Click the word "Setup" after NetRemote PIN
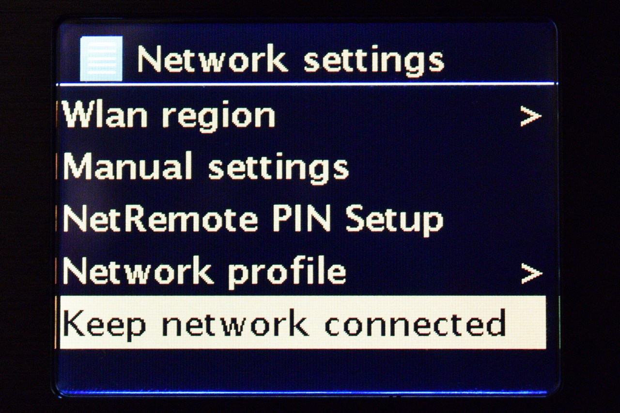This screenshot has width=620, height=413. 394,222
